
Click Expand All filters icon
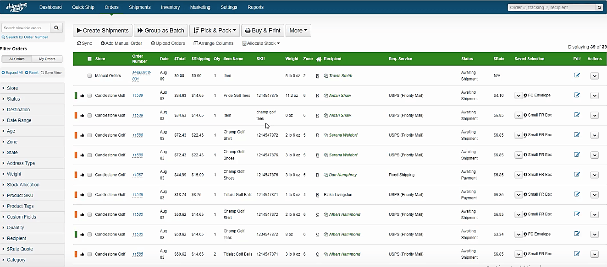[x=3, y=73]
